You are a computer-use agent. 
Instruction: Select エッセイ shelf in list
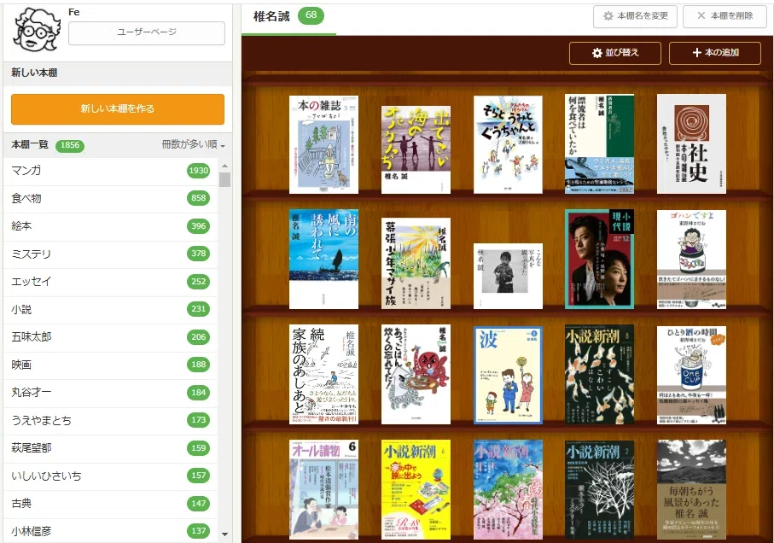pyautogui.click(x=111, y=282)
